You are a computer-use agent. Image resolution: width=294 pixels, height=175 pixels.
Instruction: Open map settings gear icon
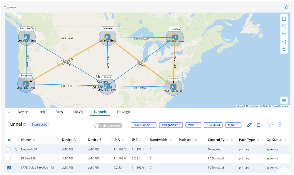pyautogui.click(x=284, y=49)
